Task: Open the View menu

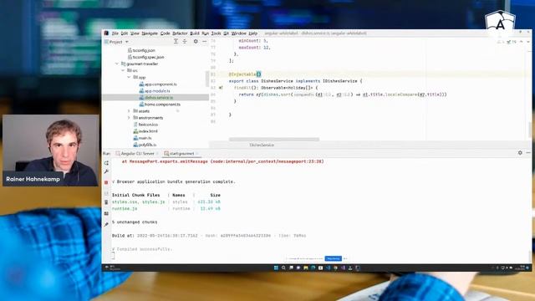Action: [135, 33]
